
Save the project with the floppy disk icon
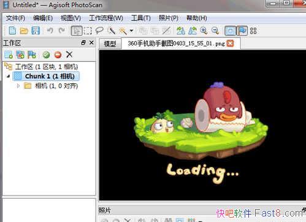[36, 31]
